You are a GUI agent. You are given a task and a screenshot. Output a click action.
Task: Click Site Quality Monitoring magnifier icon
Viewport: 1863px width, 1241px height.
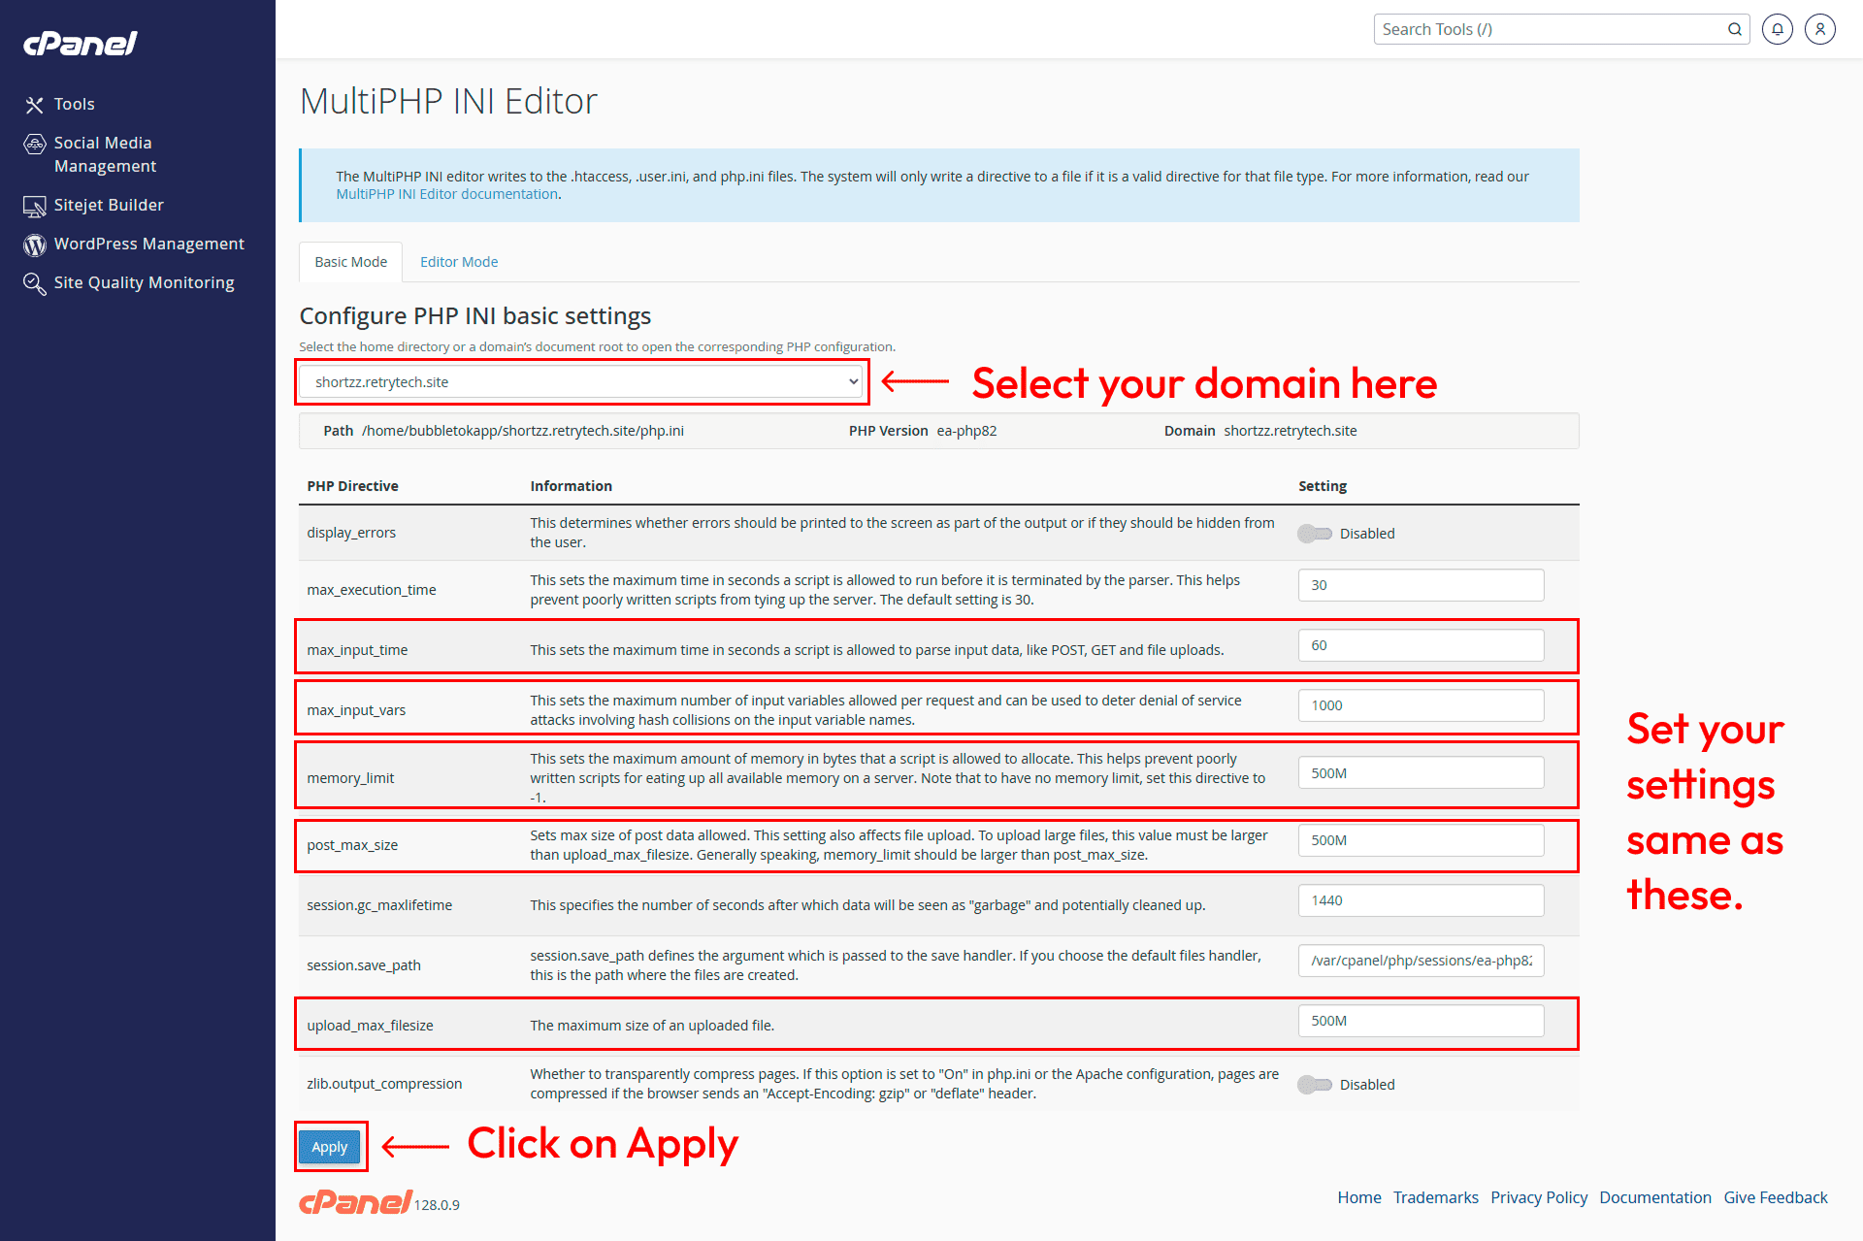[x=35, y=283]
